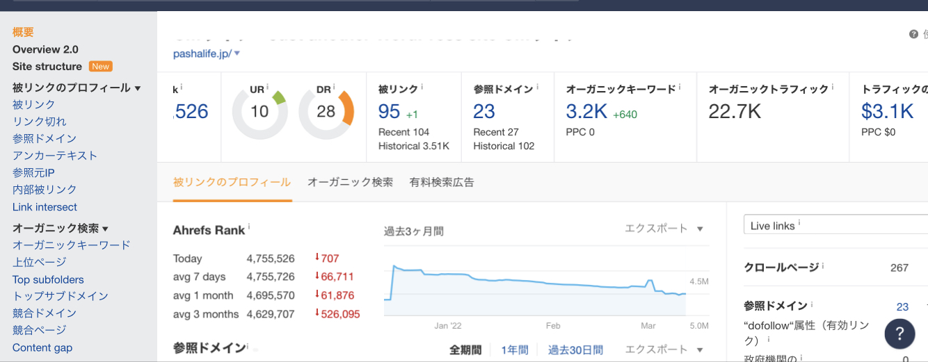
Task: Open 参照ドメイン sidebar link
Action: [x=45, y=139]
